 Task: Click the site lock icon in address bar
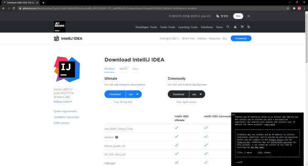tap(20, 8)
